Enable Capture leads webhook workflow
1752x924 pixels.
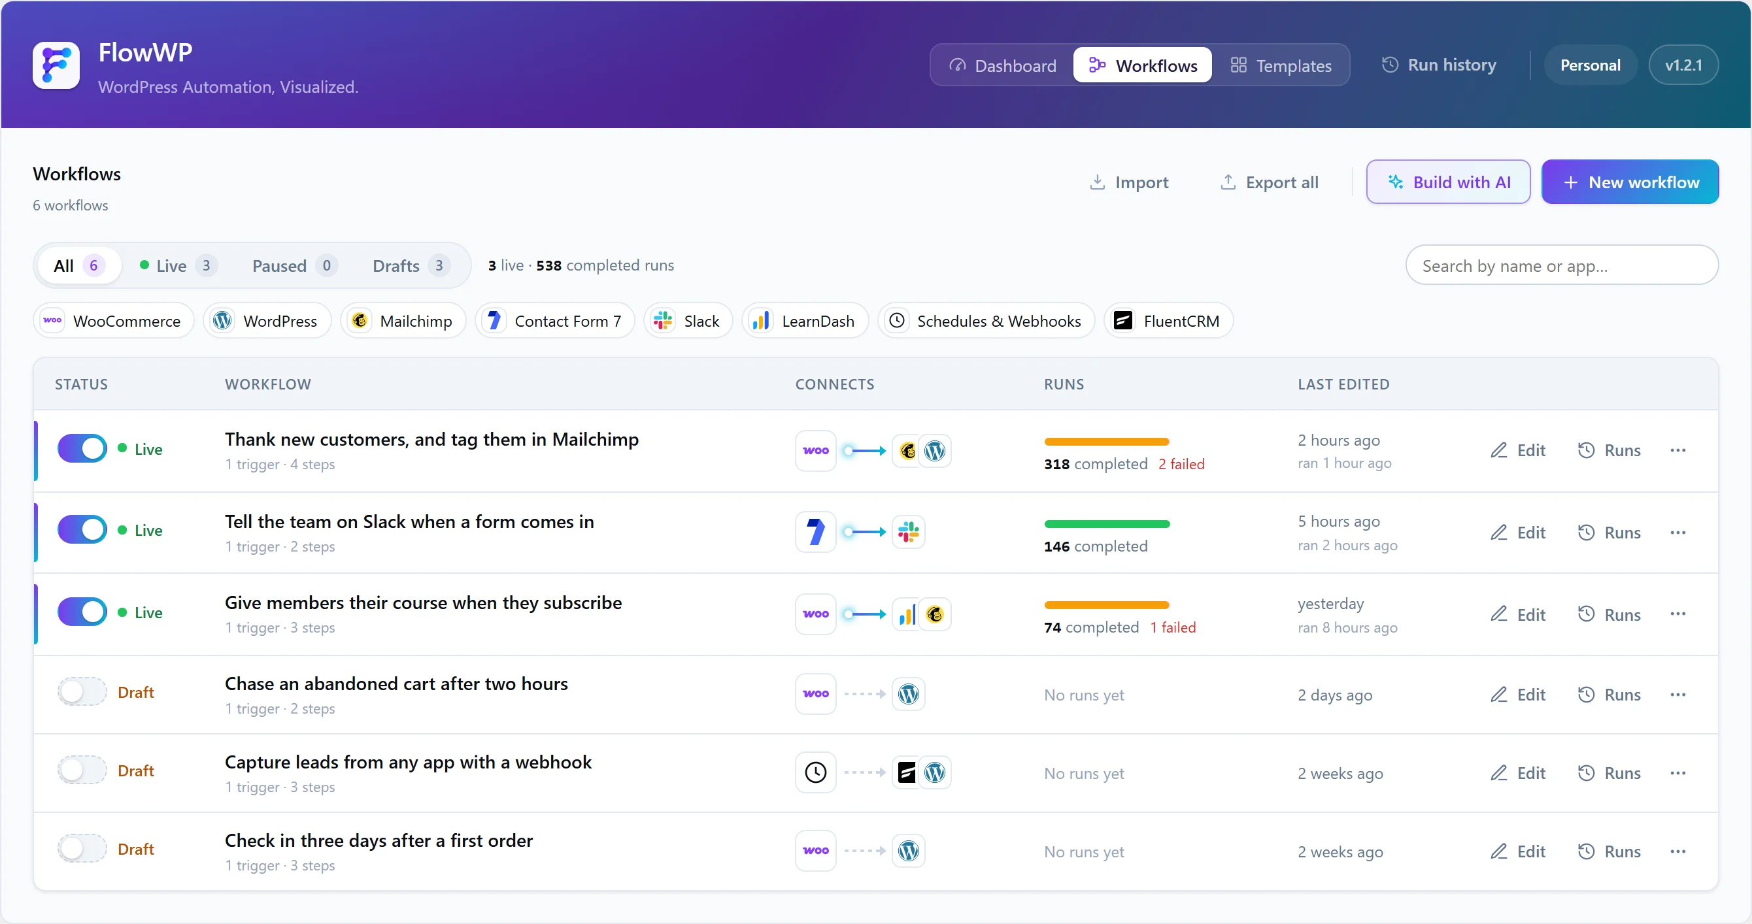[82, 770]
